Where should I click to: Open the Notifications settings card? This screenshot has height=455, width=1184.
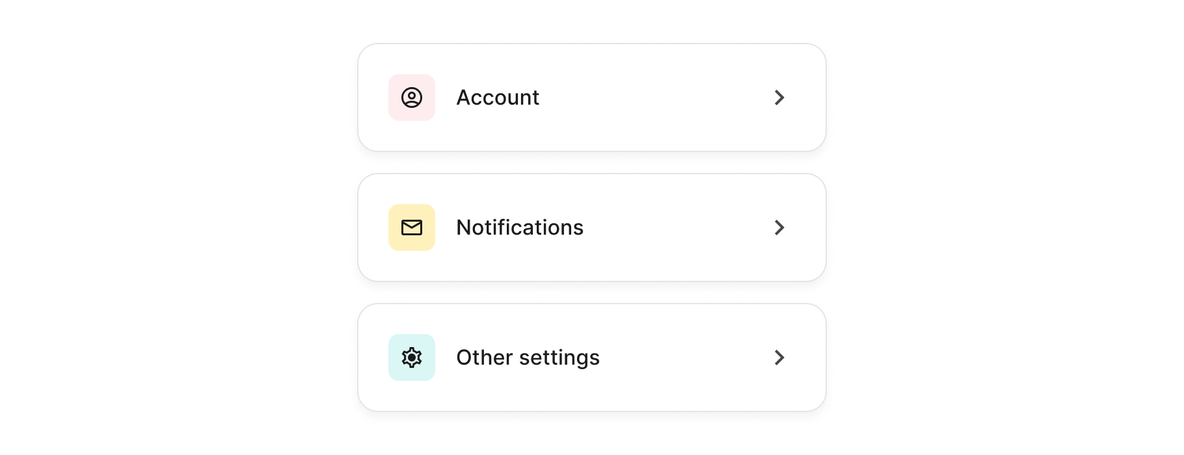click(592, 227)
